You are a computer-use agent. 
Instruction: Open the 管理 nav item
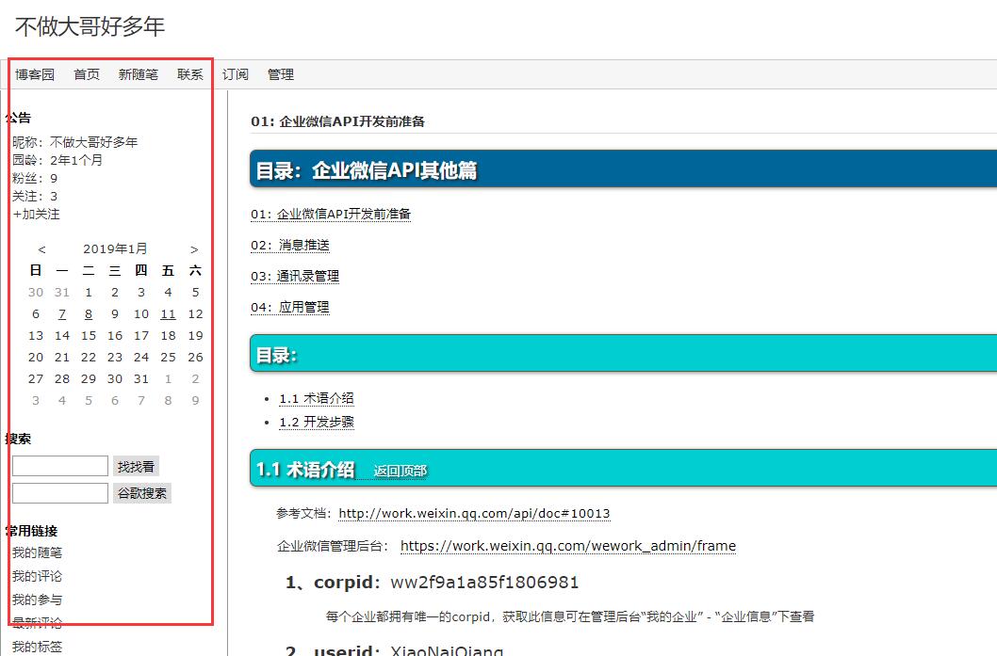click(281, 75)
